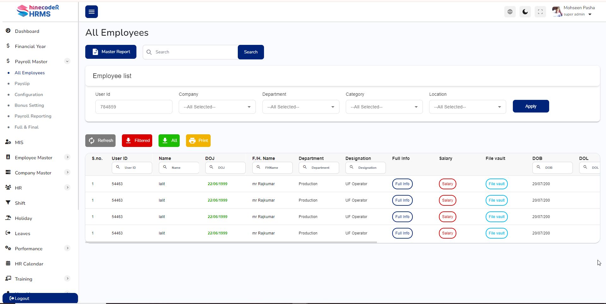The image size is (606, 304).
Task: Download the Master Report
Action: pyautogui.click(x=111, y=52)
